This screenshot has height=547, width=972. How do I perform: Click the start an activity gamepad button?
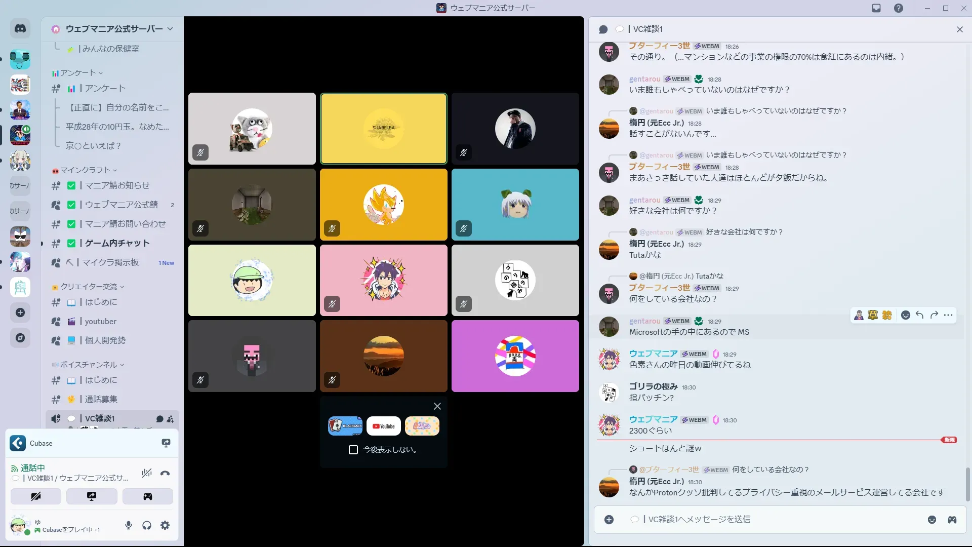pyautogui.click(x=147, y=496)
